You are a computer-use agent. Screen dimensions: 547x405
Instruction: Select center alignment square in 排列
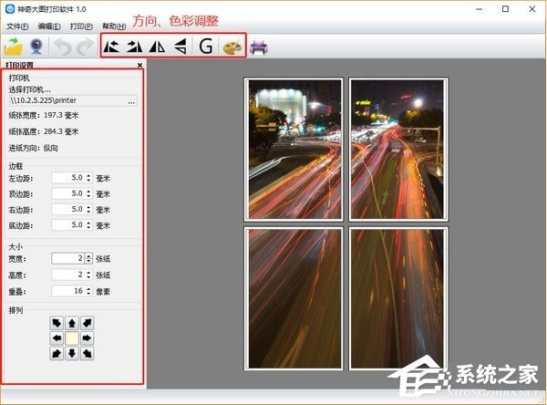click(71, 337)
